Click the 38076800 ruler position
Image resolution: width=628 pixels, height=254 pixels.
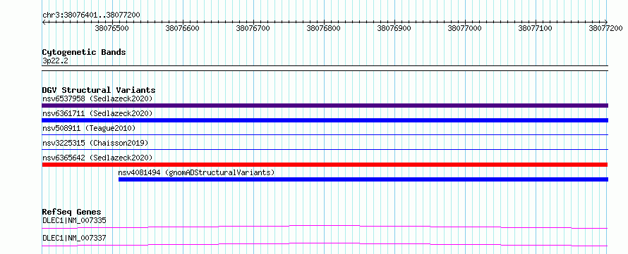pyautogui.click(x=324, y=28)
